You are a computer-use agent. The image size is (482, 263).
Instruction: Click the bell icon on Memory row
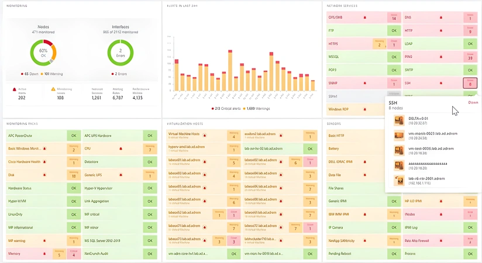click(x=44, y=254)
